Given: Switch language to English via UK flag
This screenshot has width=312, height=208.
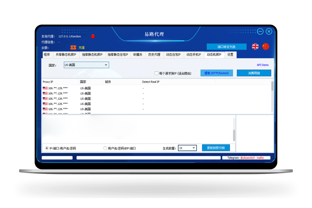Looking at the screenshot, I should click(x=255, y=47).
